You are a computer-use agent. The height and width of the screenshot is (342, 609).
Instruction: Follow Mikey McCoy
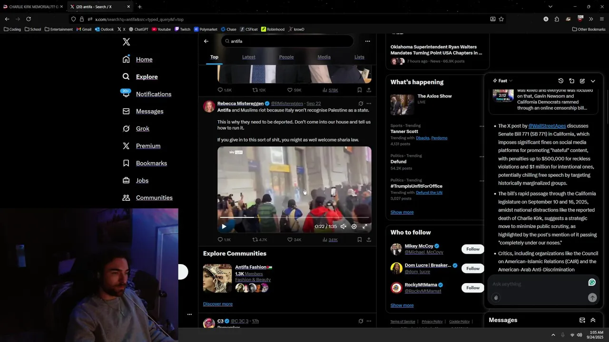pyautogui.click(x=473, y=249)
